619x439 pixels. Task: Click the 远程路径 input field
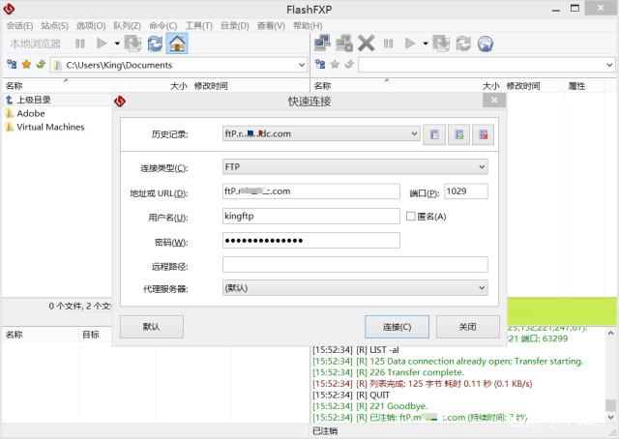tap(355, 265)
